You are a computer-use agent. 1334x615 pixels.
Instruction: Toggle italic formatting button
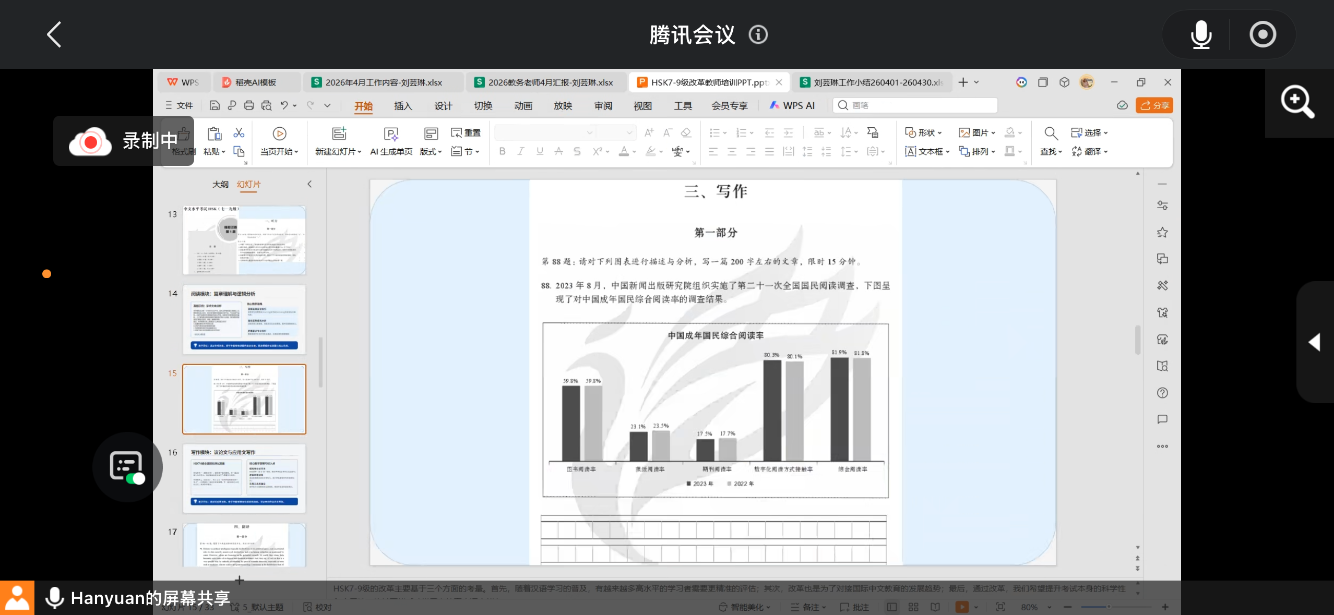click(520, 151)
